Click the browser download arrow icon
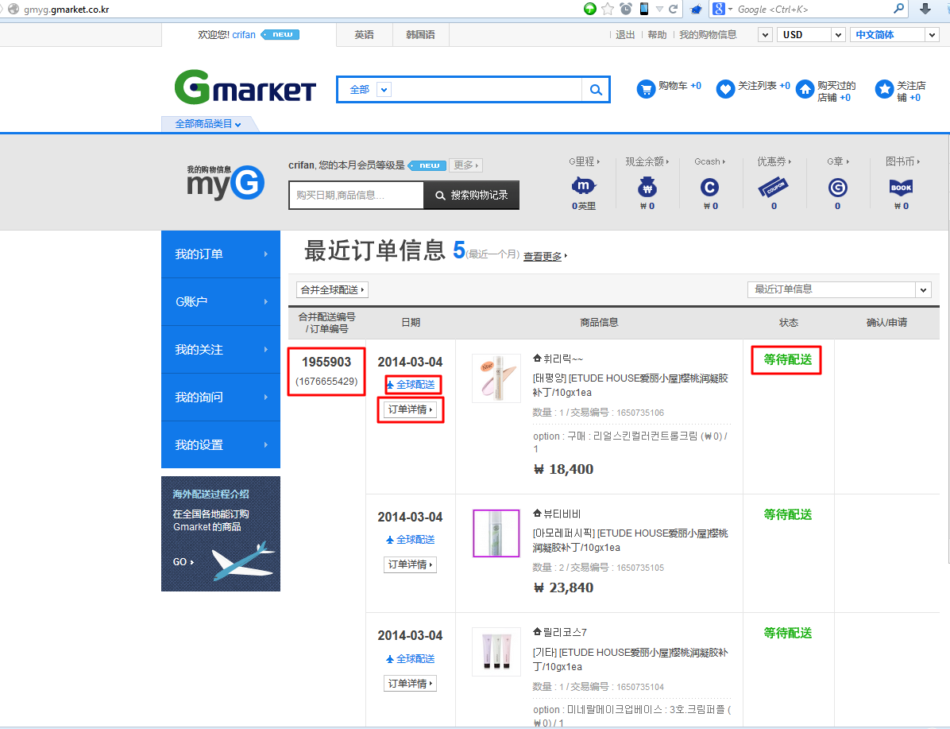Viewport: 950px width, 729px height. pyautogui.click(x=925, y=9)
